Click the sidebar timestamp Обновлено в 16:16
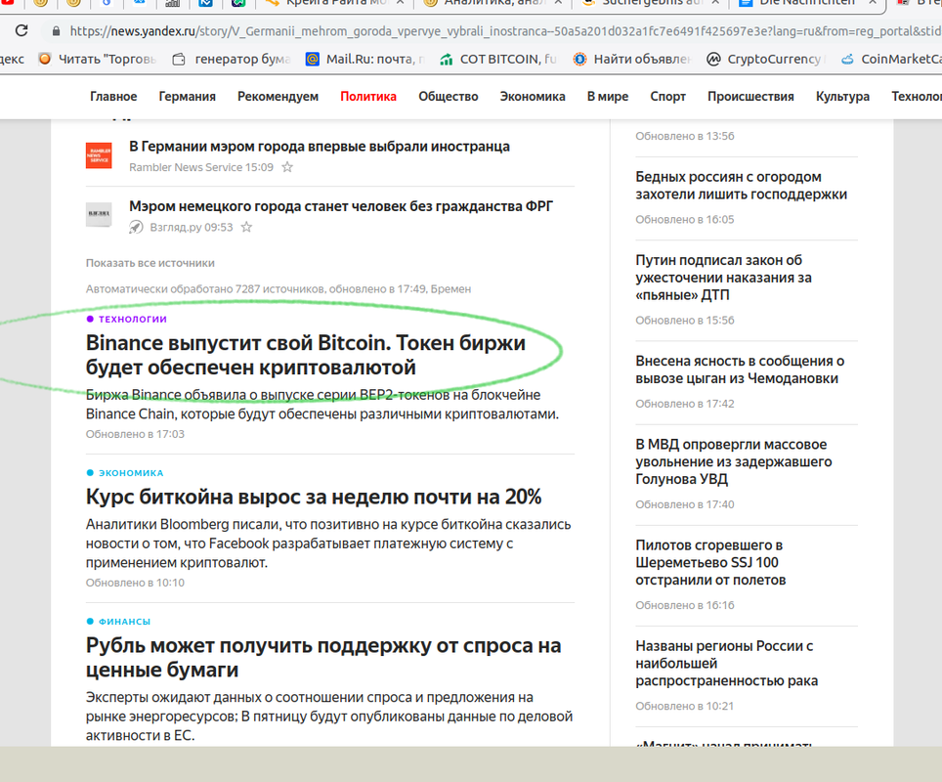The height and width of the screenshot is (782, 942). coord(685,605)
